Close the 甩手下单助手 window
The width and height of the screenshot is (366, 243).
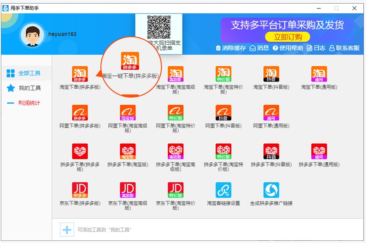coord(354,8)
